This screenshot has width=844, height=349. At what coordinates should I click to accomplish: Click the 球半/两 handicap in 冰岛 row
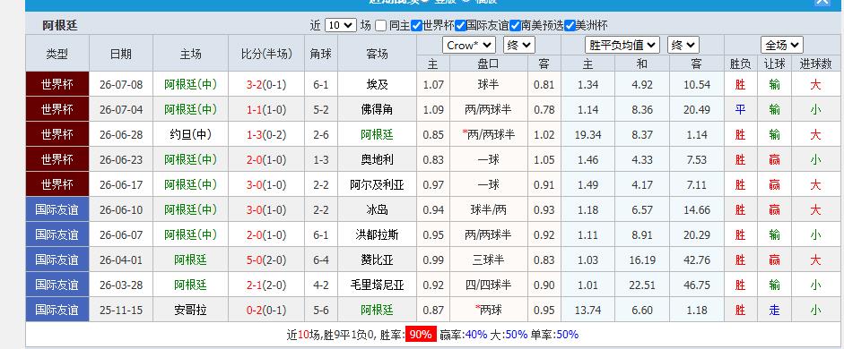[488, 209]
